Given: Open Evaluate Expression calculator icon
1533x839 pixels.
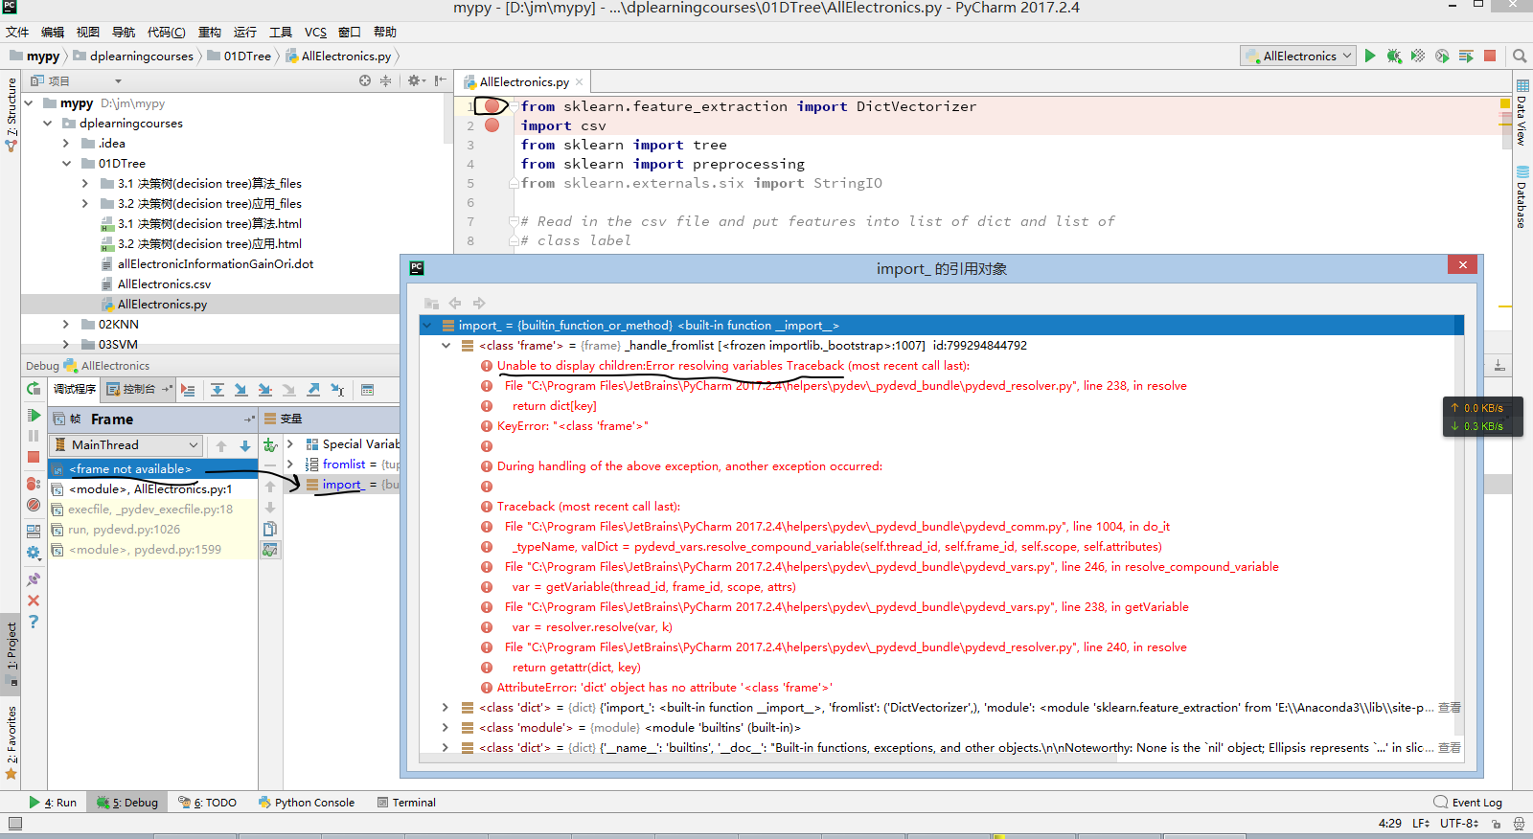Looking at the screenshot, I should click(x=367, y=390).
